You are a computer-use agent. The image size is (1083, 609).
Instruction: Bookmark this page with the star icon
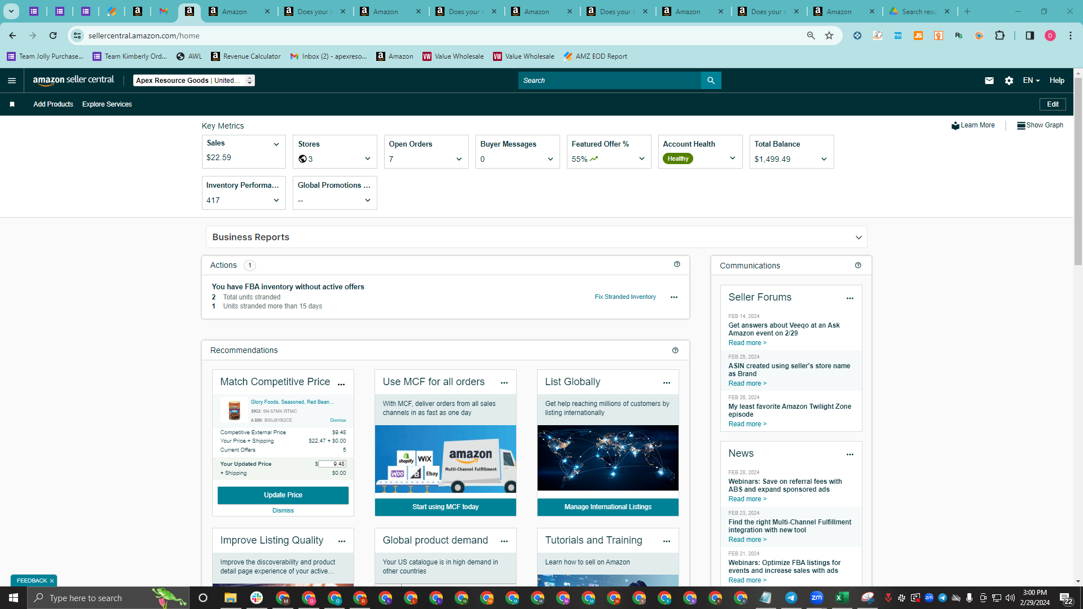(829, 36)
